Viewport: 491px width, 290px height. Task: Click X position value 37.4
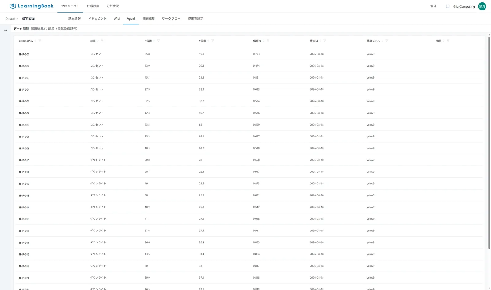(x=147, y=230)
